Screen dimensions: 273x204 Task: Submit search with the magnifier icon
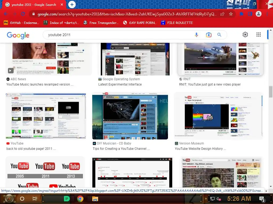[x=219, y=35]
